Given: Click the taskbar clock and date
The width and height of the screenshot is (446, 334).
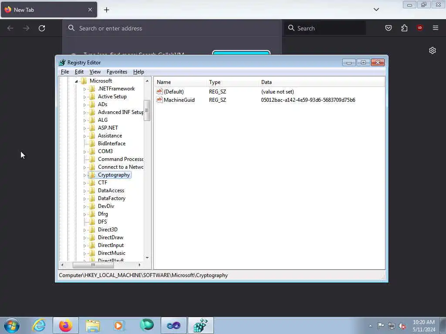Looking at the screenshot, I should [424, 326].
